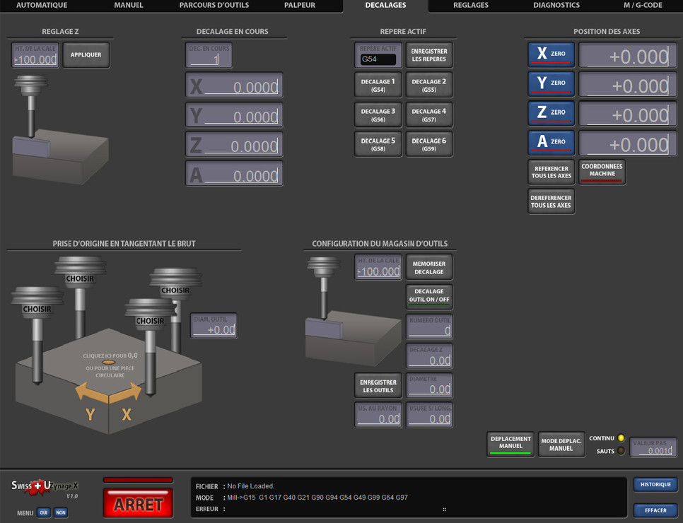The image size is (683, 523).
Task: Click the VALEUR PAS step value field
Action: coord(653,447)
